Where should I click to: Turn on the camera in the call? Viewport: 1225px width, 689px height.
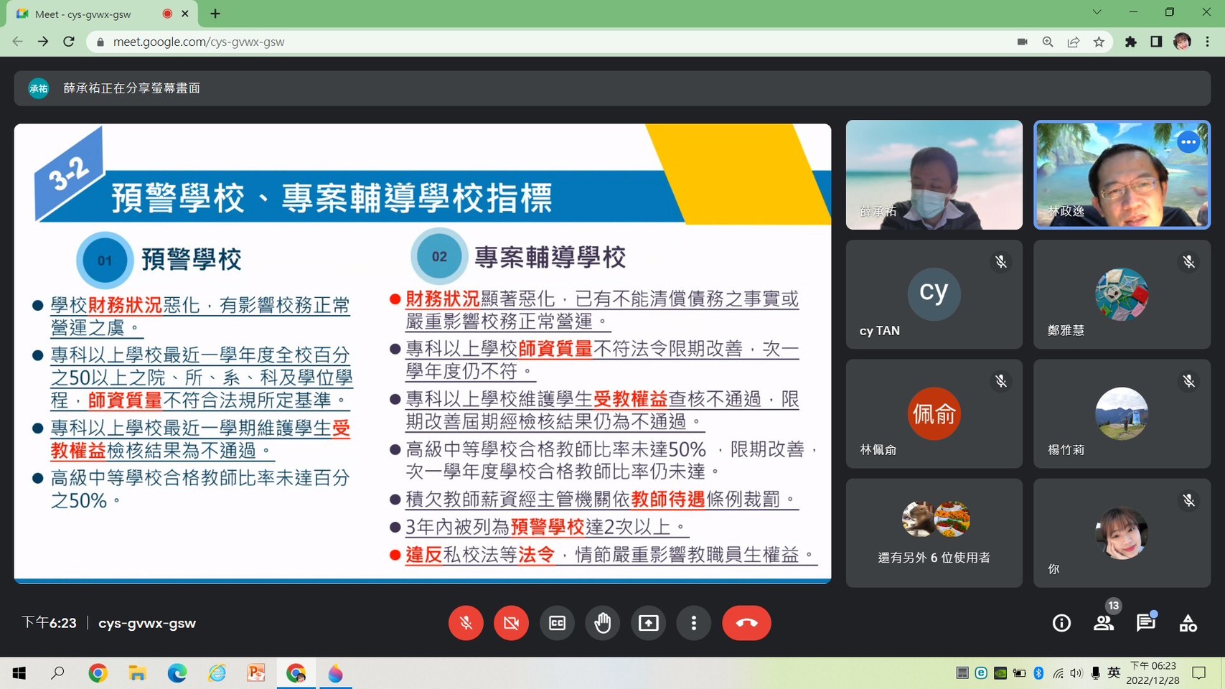[511, 623]
